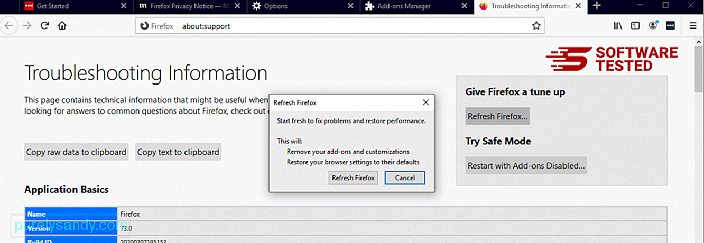Click Copy text to clipboard
This screenshot has height=243, width=704.
[178, 152]
